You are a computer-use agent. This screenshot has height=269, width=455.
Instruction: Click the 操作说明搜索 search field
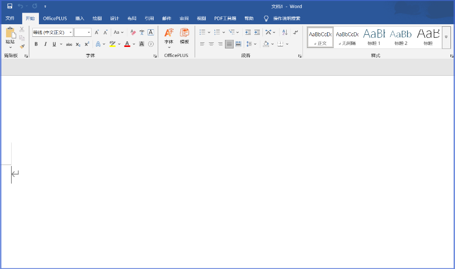tap(287, 18)
